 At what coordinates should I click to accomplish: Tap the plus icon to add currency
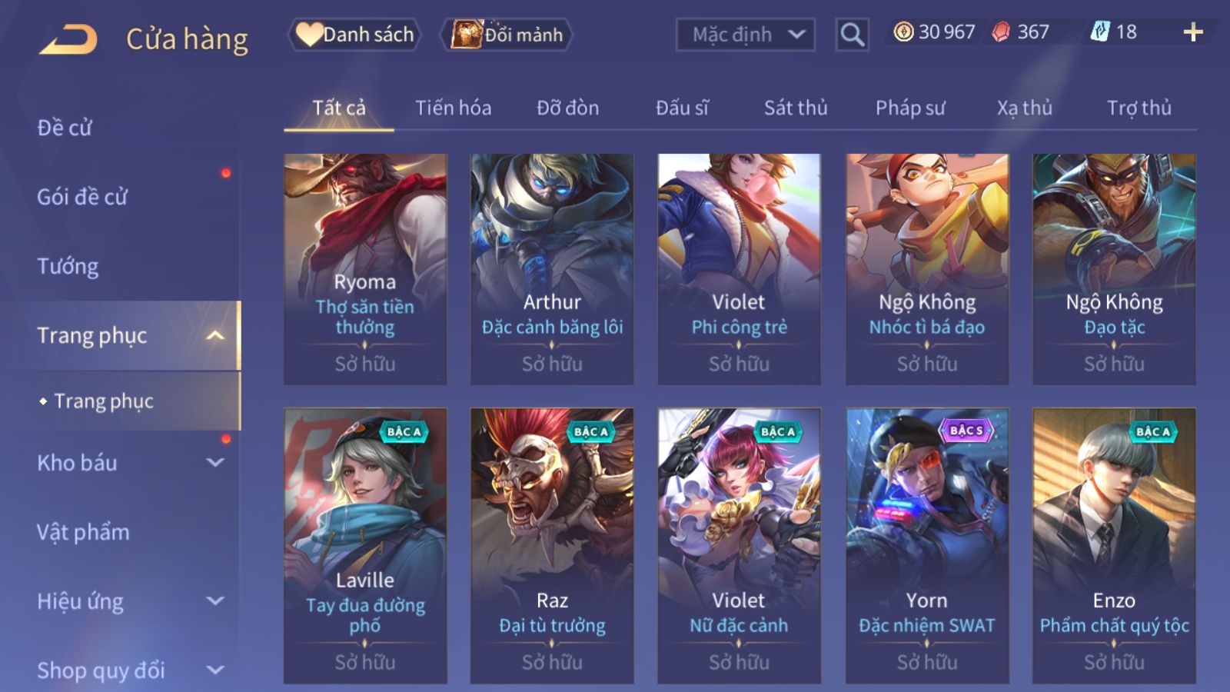click(1193, 32)
